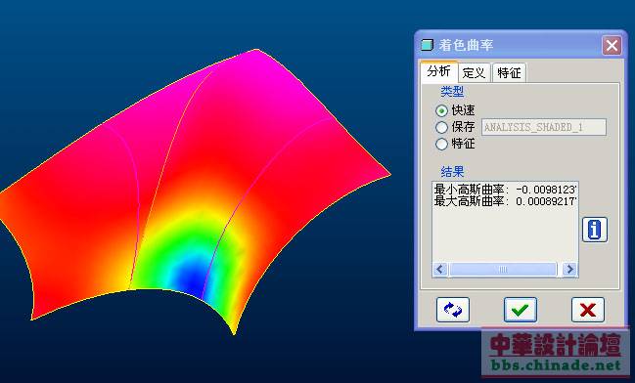Select the 特征 radio option under 类型
This screenshot has width=635, height=383.
tap(441, 144)
